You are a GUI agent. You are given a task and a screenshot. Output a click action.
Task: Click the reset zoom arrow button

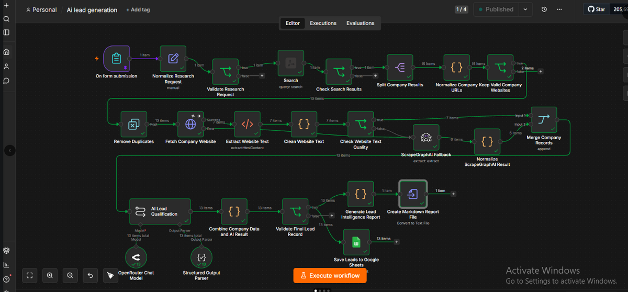90,275
